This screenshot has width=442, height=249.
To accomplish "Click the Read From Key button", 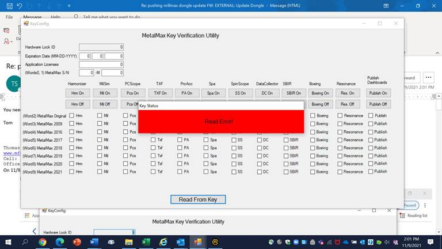I will point(198,199).
